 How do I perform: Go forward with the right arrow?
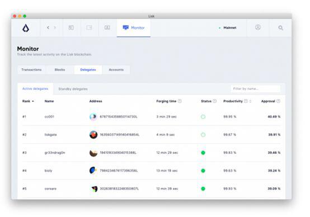(x=55, y=27)
